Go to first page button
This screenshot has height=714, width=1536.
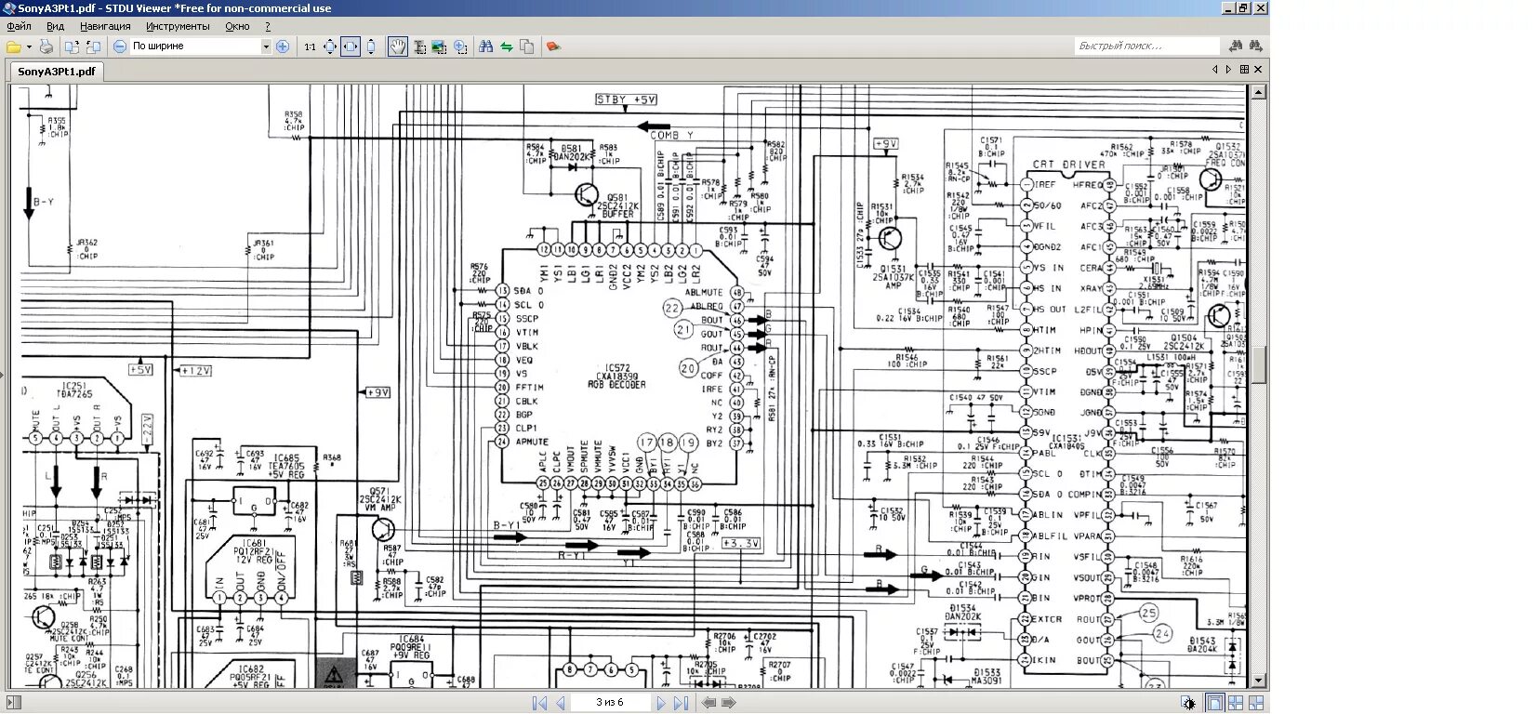pyautogui.click(x=539, y=704)
